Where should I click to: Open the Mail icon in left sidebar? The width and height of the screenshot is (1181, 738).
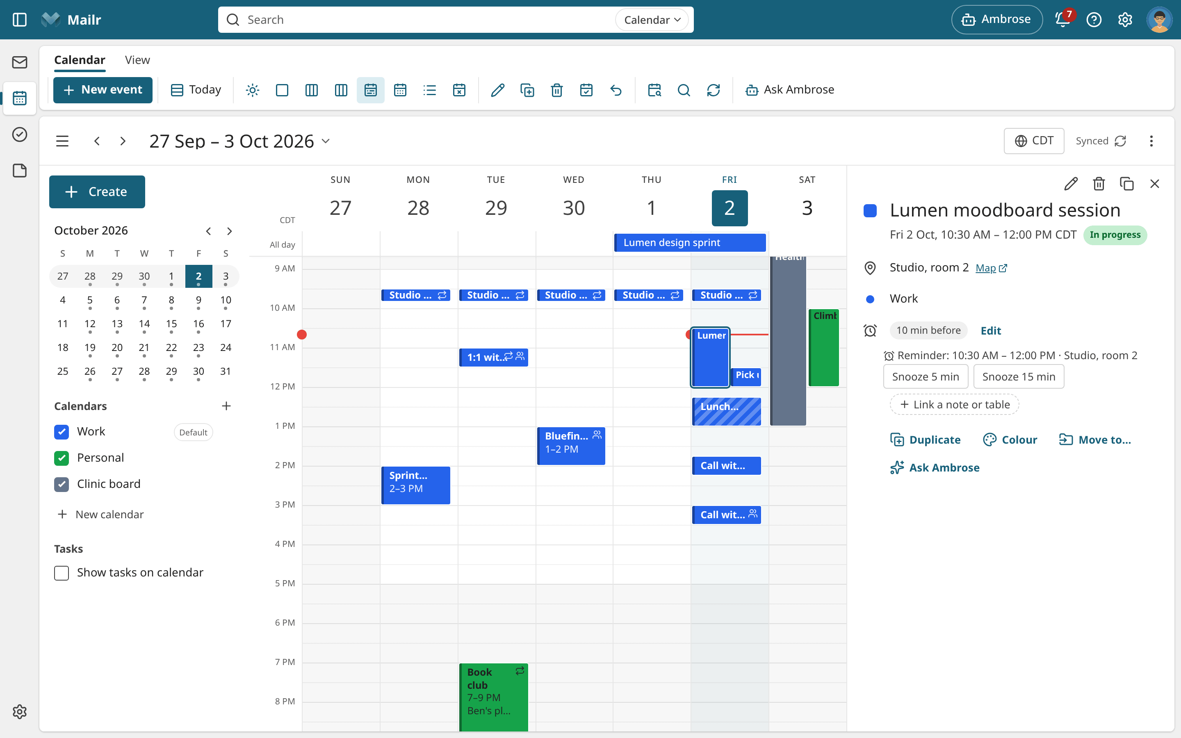(20, 62)
